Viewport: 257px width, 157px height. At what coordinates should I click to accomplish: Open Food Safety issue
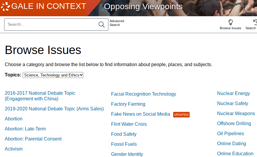pyautogui.click(x=124, y=134)
